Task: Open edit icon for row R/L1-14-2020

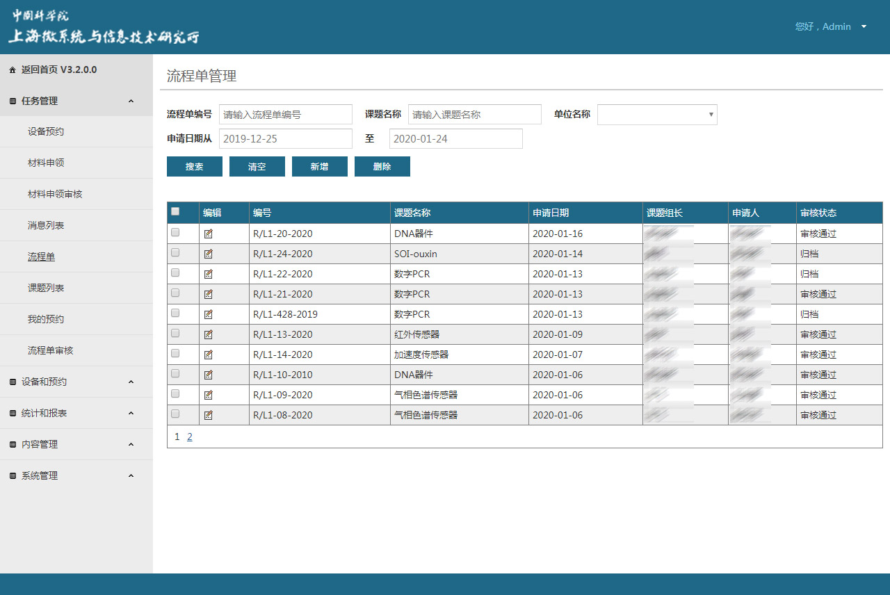Action: pyautogui.click(x=209, y=355)
